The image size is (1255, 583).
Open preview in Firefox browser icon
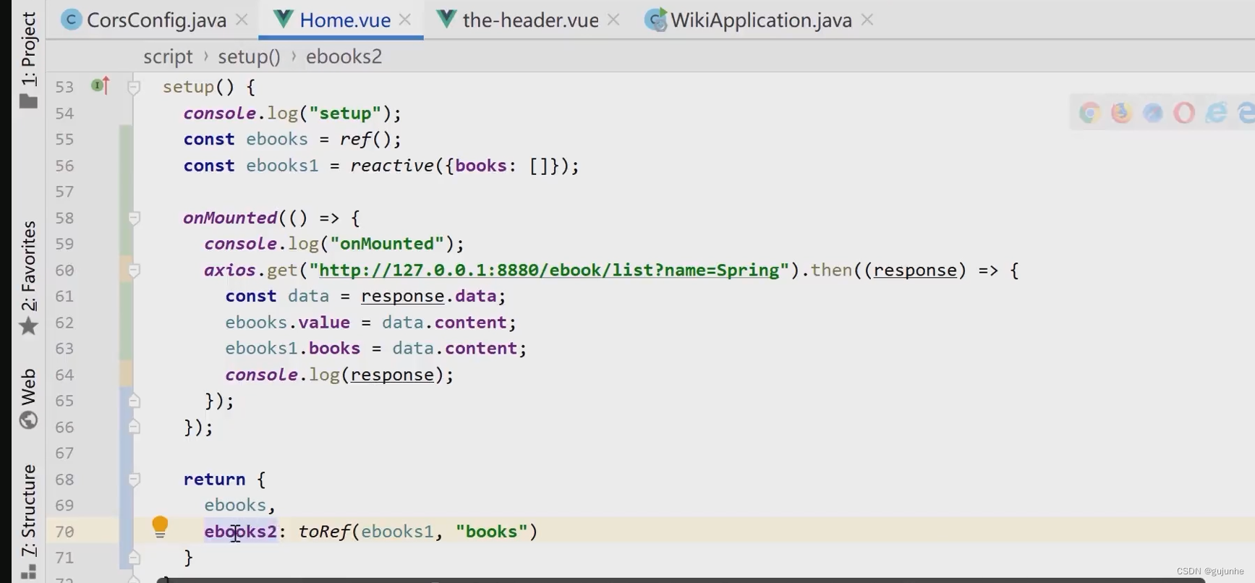(1121, 113)
